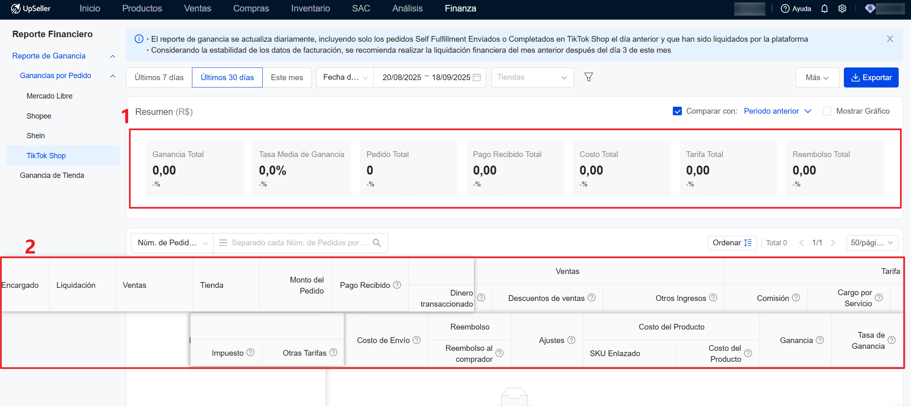This screenshot has height=406, width=911.
Task: Open the Tiendas dropdown
Action: click(x=532, y=77)
